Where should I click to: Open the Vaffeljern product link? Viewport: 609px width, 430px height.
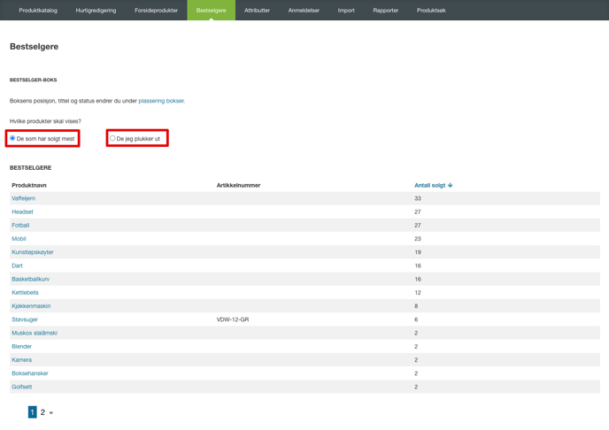pyautogui.click(x=23, y=198)
